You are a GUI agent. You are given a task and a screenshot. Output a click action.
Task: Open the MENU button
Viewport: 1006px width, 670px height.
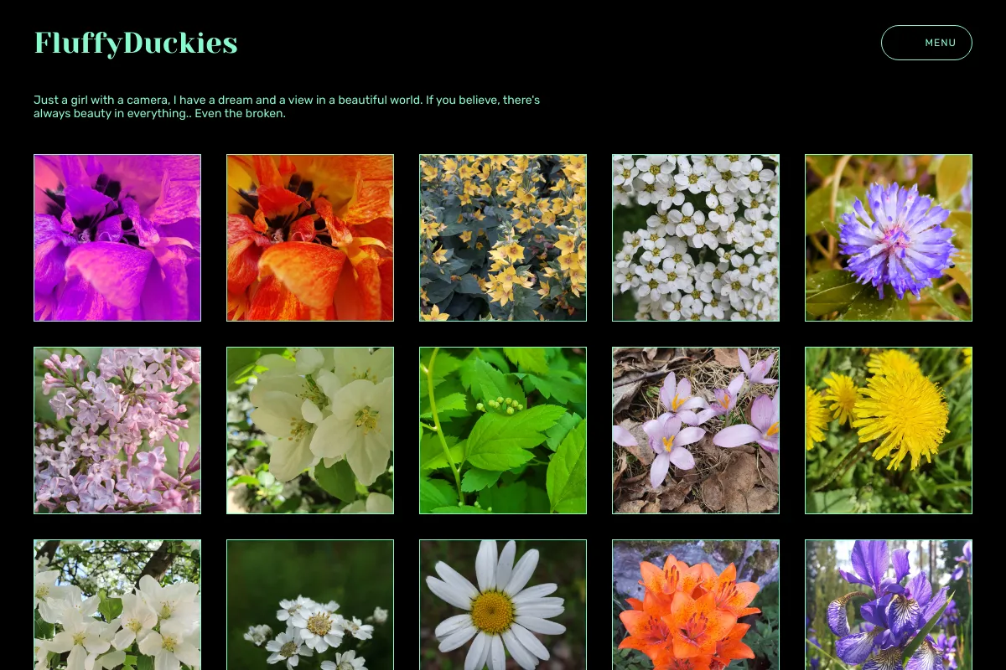click(926, 43)
